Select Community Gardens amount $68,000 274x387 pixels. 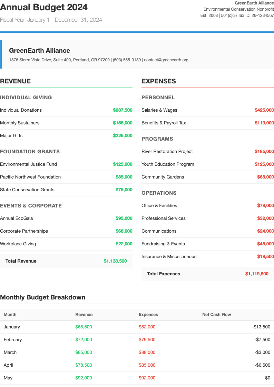265,177
